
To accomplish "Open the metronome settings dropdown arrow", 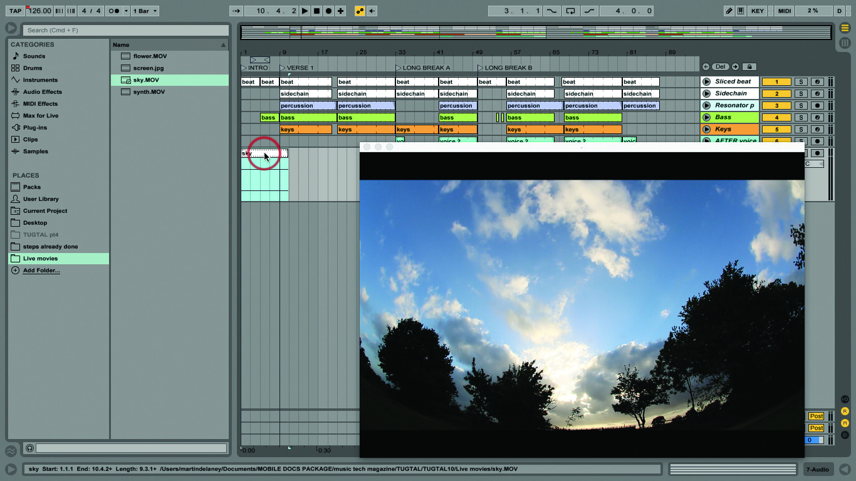I will (x=126, y=11).
